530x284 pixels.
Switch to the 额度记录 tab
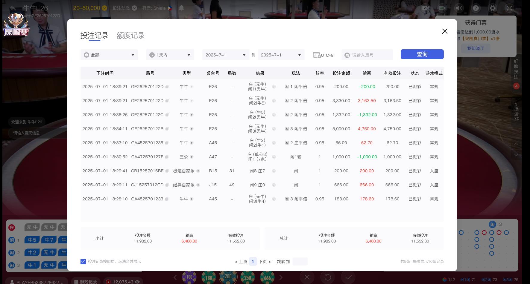(130, 36)
